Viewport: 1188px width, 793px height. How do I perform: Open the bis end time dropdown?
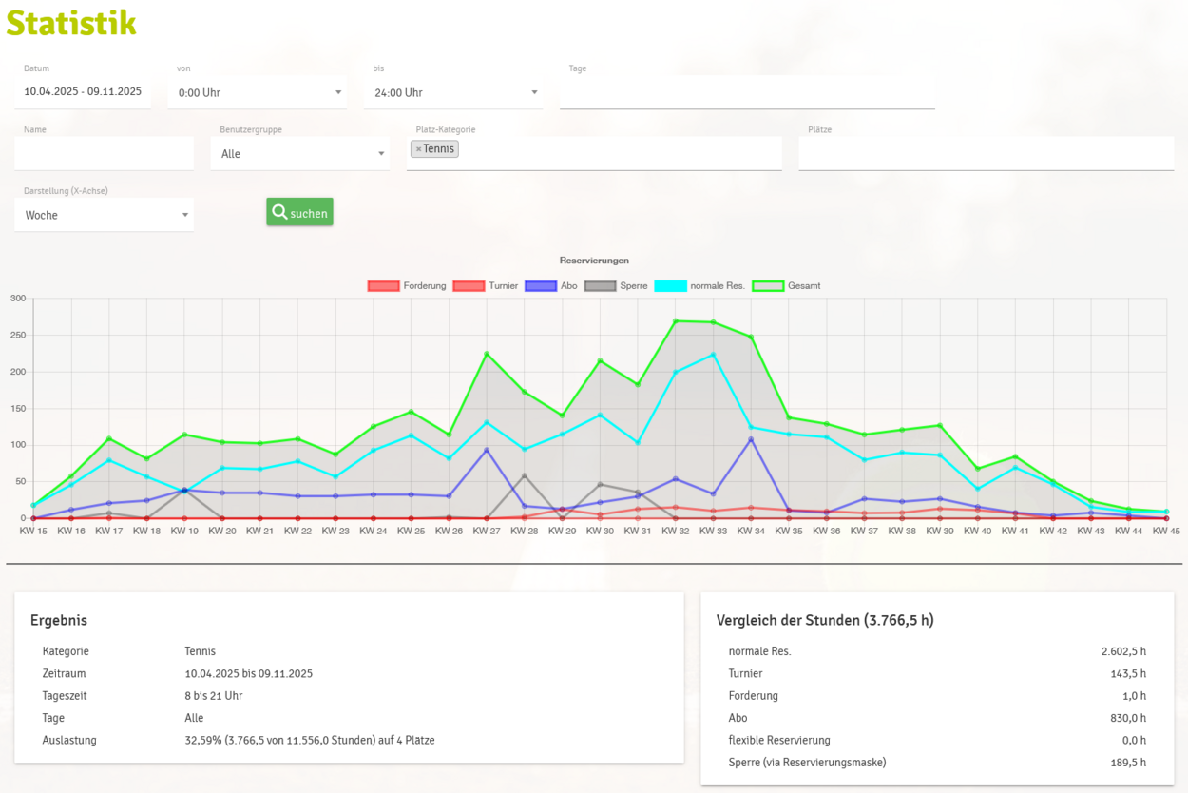click(x=452, y=92)
